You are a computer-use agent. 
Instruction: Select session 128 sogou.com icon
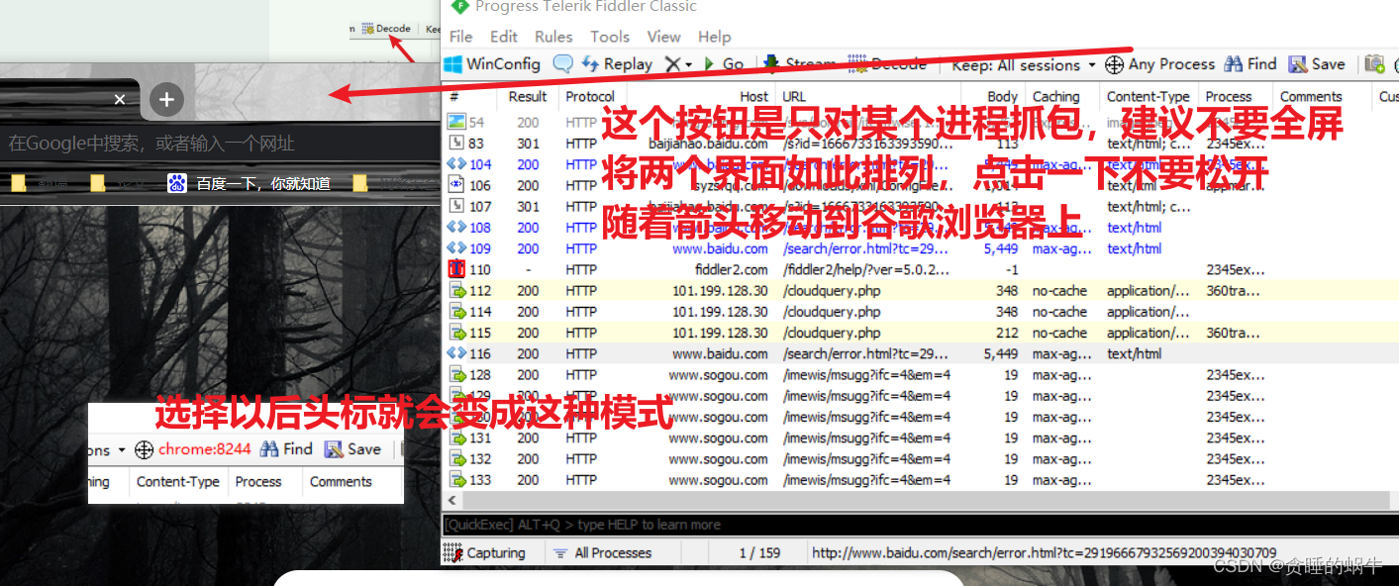[x=456, y=375]
